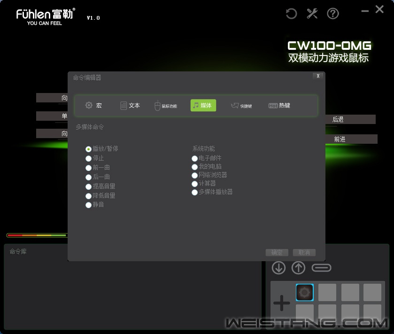Open the 快捷键 shortcut tab
The image size is (394, 334).
241,106
